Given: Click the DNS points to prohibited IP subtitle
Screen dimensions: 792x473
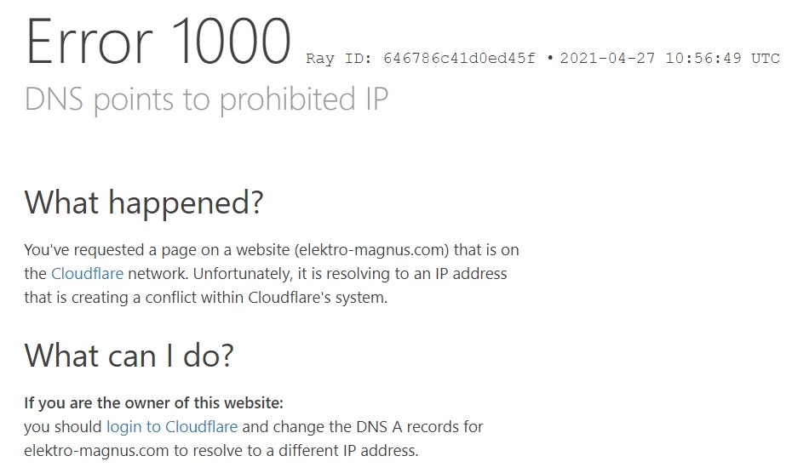Looking at the screenshot, I should click(206, 100).
